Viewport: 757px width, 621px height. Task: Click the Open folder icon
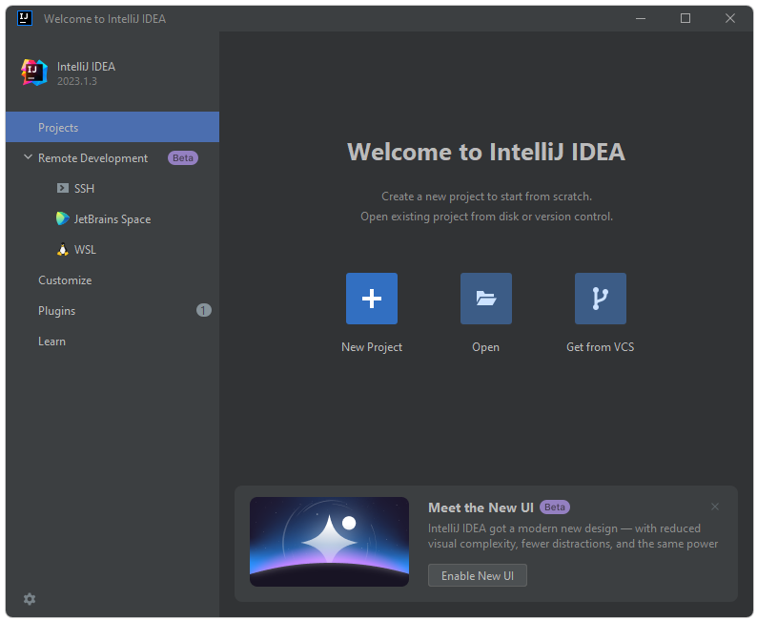[485, 299]
